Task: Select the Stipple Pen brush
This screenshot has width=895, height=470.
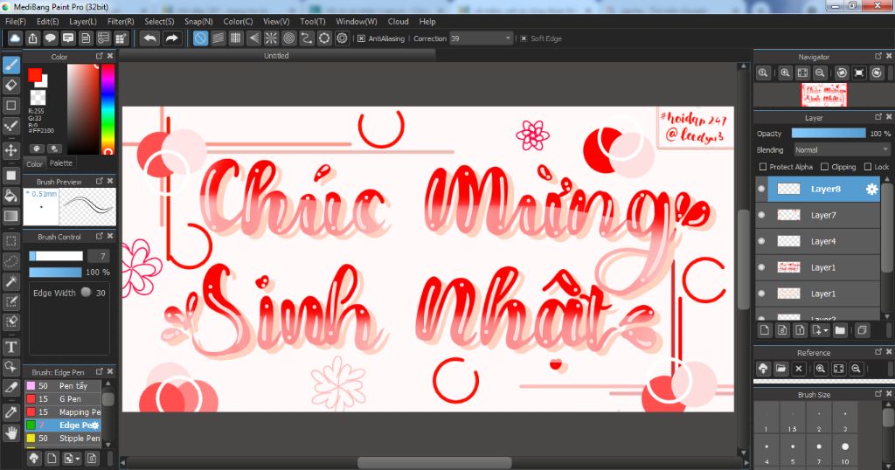Action: tap(63, 438)
